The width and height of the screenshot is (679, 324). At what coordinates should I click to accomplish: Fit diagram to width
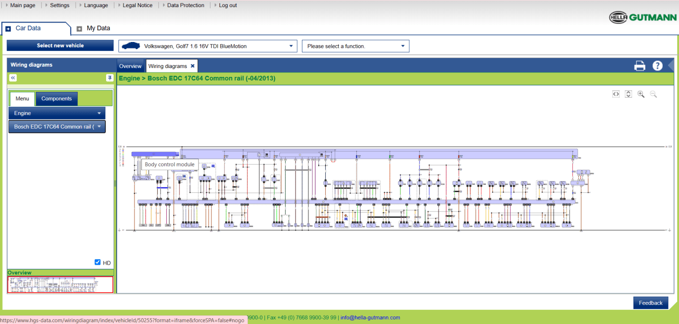pyautogui.click(x=616, y=94)
